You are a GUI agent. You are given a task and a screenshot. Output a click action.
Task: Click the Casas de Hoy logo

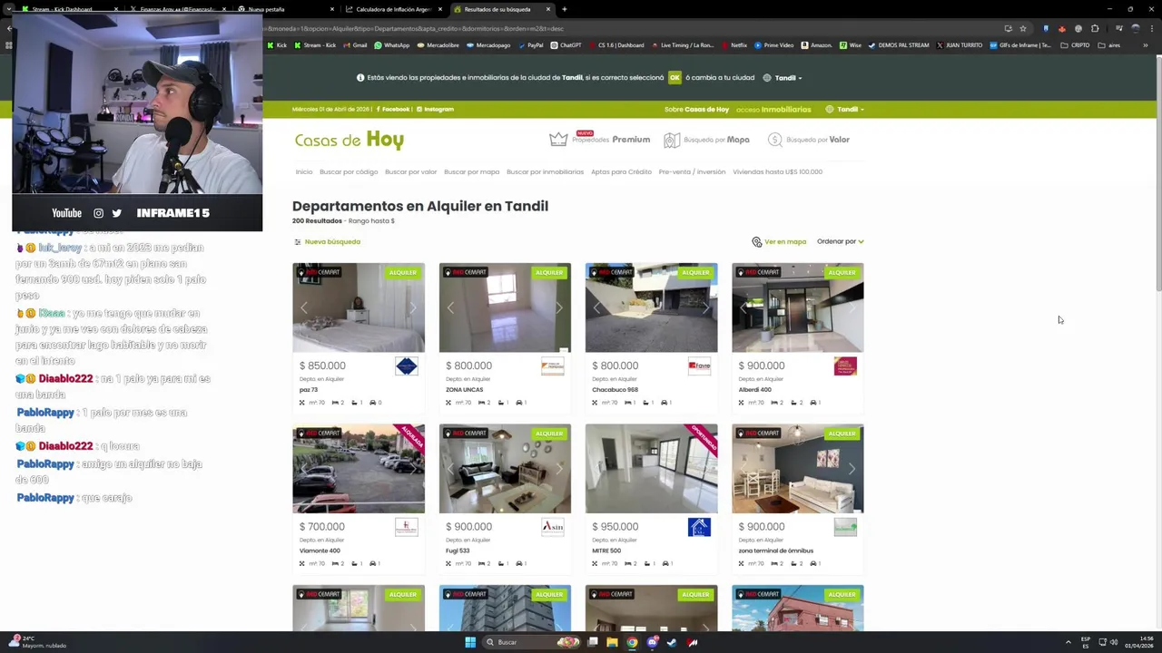(349, 140)
